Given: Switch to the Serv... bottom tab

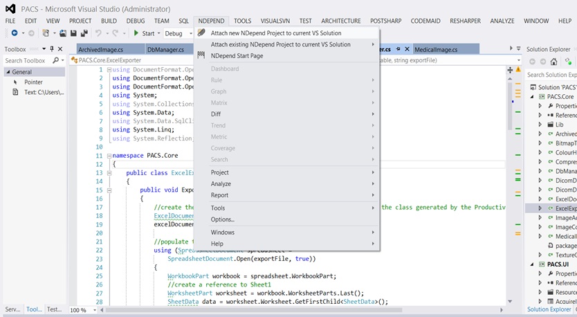Looking at the screenshot, I should [x=13, y=309].
